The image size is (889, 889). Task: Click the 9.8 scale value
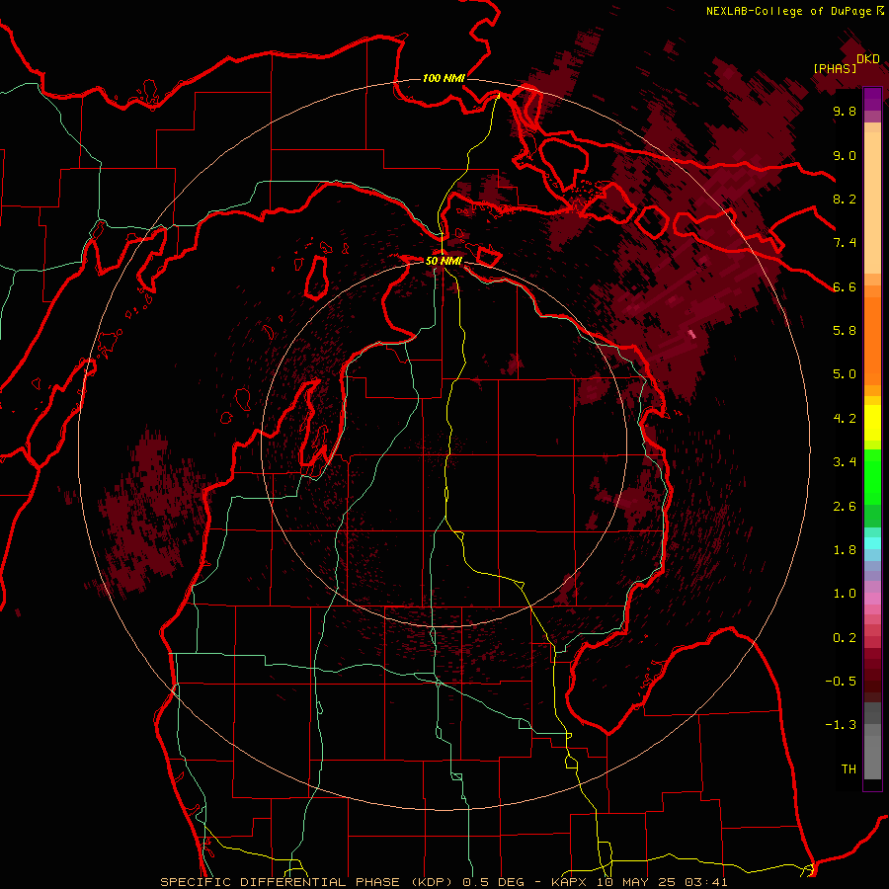pos(845,111)
